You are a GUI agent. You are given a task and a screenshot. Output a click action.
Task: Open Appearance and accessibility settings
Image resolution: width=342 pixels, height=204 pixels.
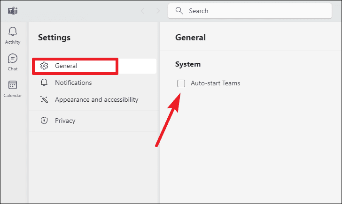[94, 100]
